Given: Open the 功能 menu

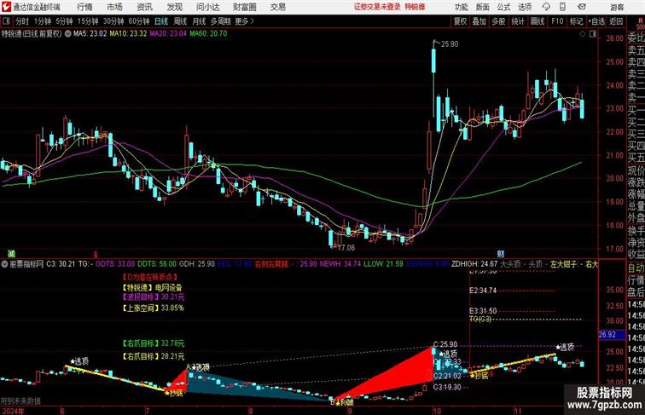Looking at the screenshot, I should 462,7.
